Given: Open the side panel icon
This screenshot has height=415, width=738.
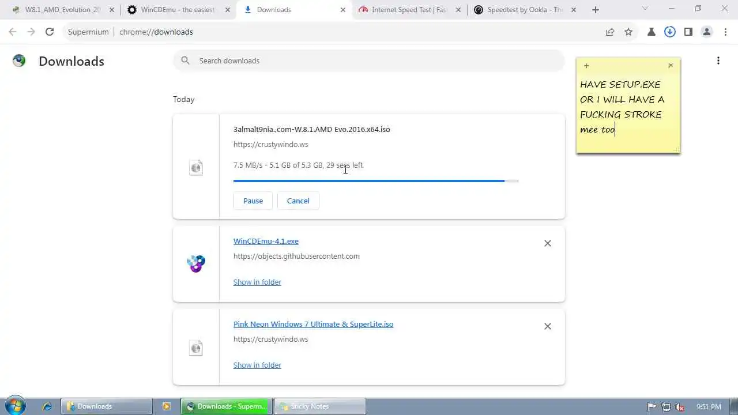Looking at the screenshot, I should (688, 32).
